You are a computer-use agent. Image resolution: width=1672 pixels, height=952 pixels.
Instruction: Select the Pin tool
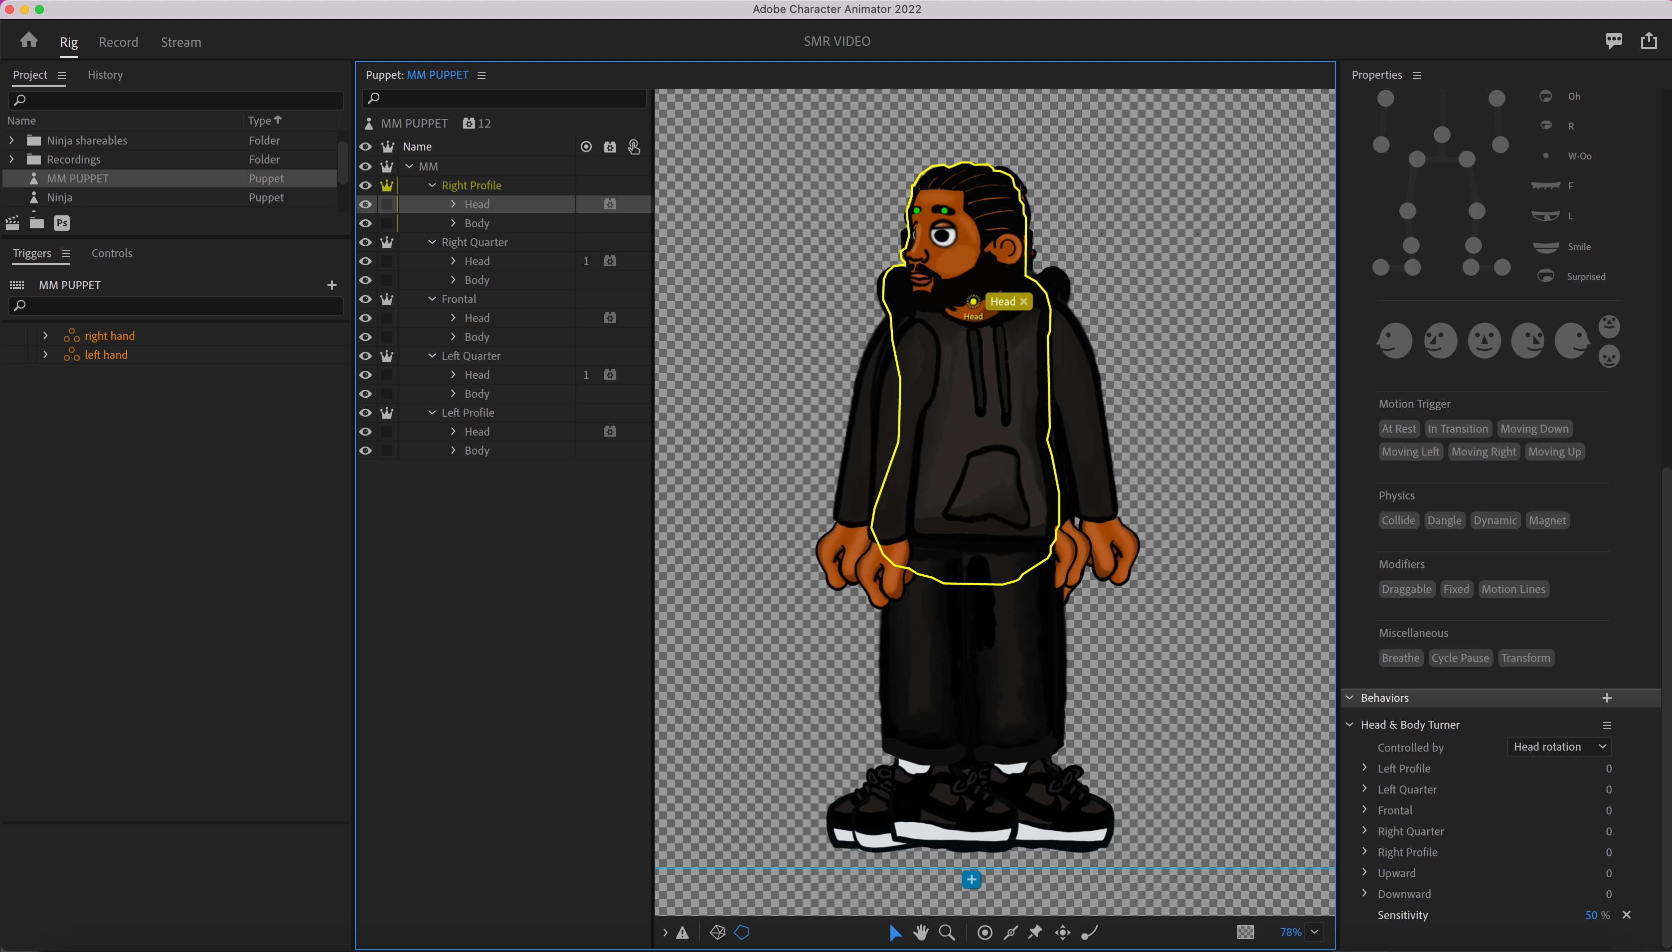pyautogui.click(x=1035, y=933)
